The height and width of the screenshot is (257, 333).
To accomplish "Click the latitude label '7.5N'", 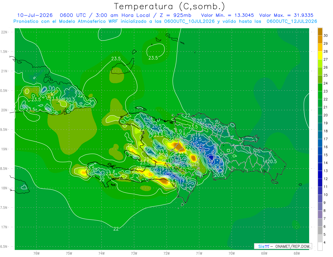I will click(4, 208).
